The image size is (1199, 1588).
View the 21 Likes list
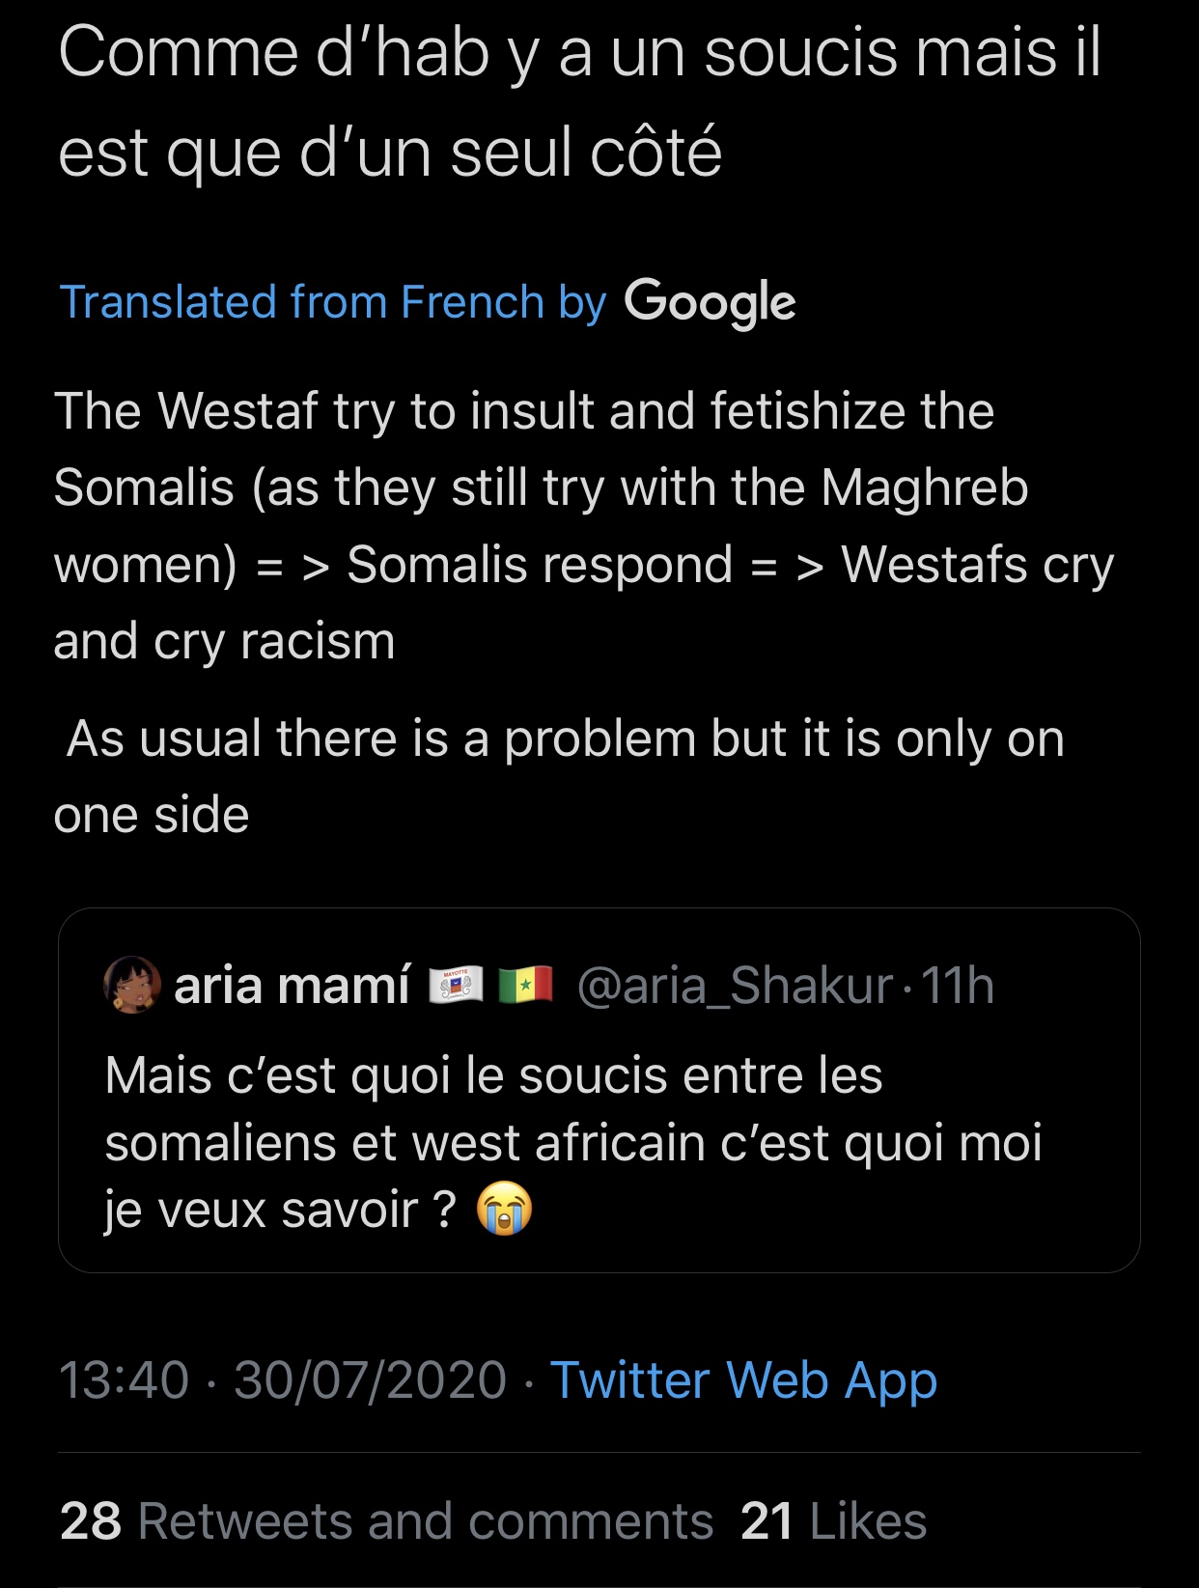(833, 1521)
